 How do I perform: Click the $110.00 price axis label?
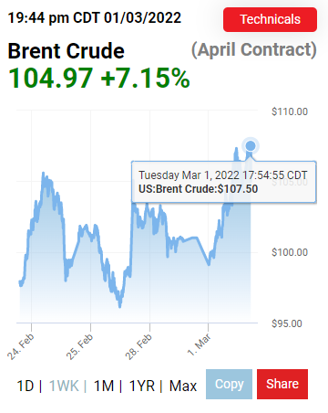(290, 111)
